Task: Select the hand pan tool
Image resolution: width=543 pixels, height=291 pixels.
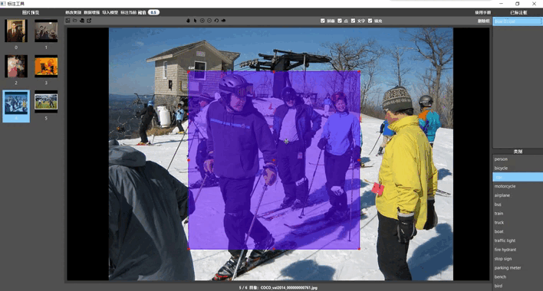Action: (188, 21)
